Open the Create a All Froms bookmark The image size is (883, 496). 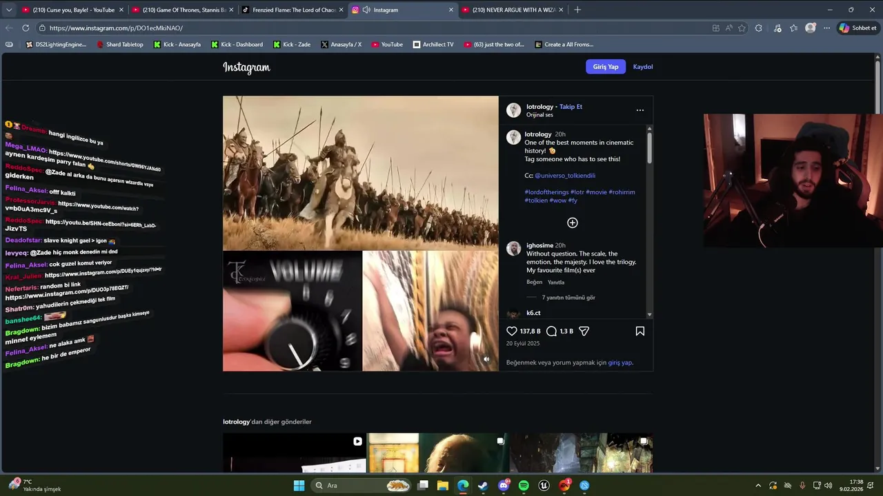[x=564, y=44]
